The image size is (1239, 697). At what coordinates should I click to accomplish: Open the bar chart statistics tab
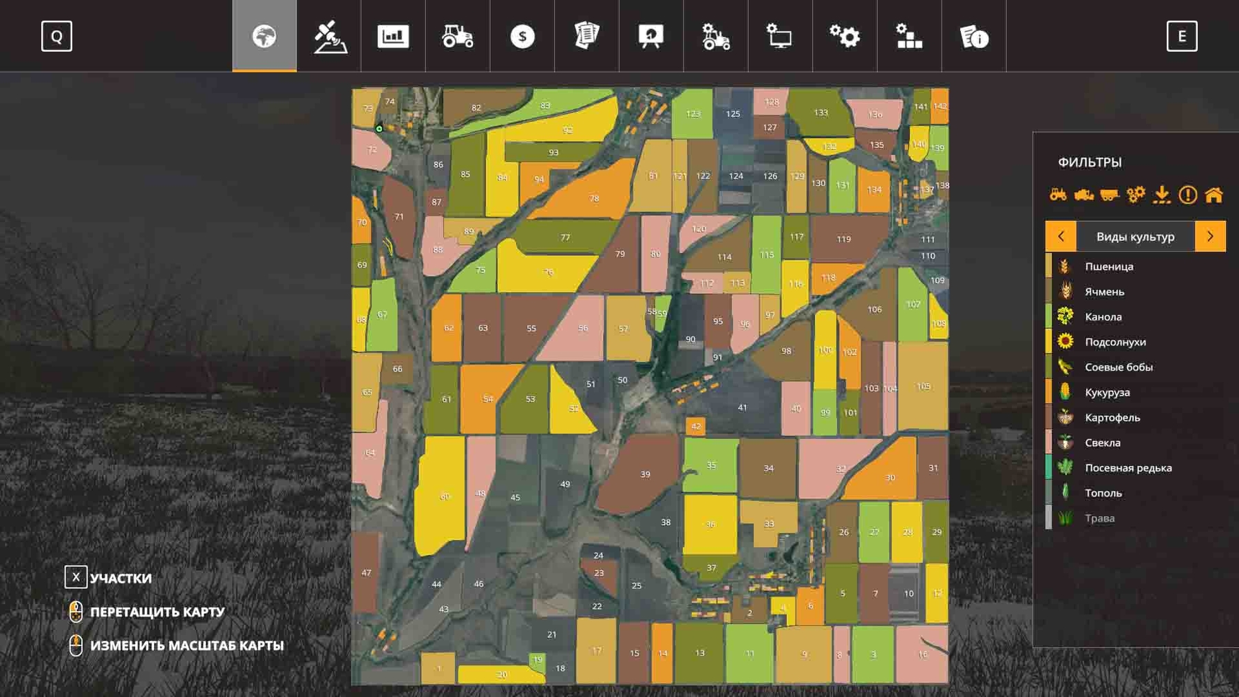click(x=393, y=36)
